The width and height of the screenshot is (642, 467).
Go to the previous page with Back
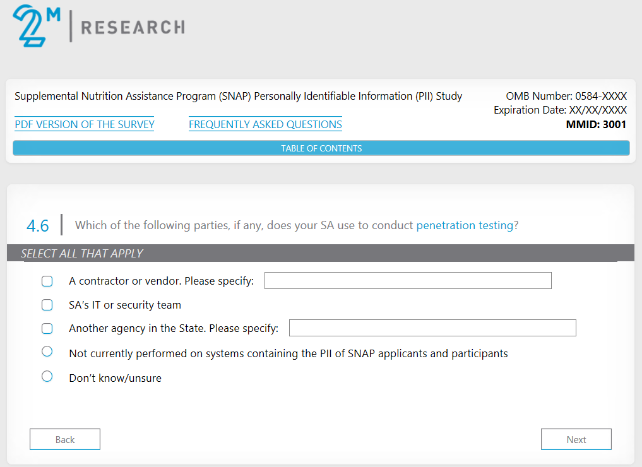[x=65, y=440]
